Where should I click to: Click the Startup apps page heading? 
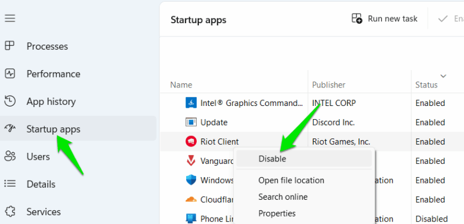point(198,20)
